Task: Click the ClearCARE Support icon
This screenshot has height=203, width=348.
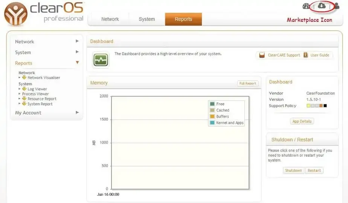Action: (262, 55)
